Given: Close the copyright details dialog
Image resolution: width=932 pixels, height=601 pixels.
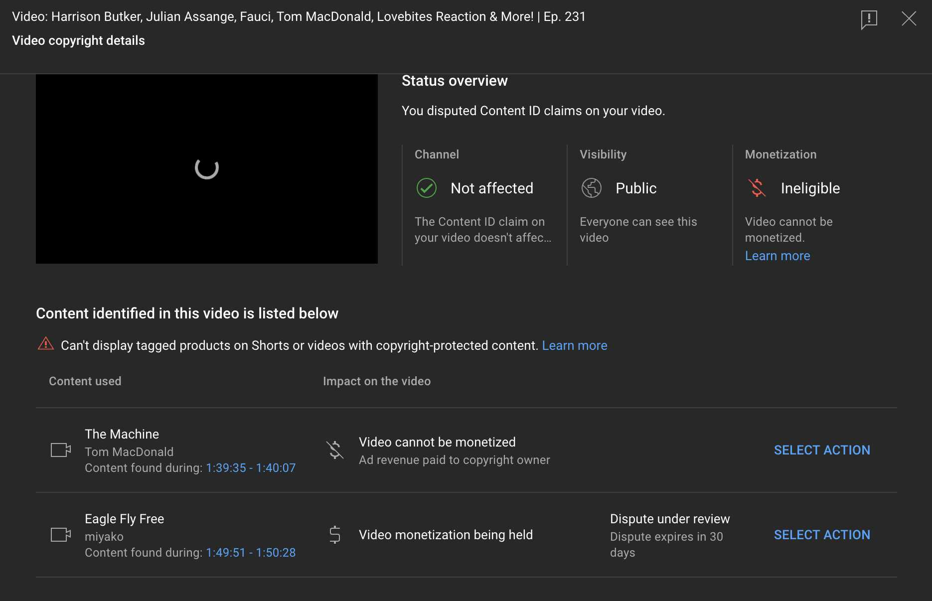Looking at the screenshot, I should tap(909, 19).
